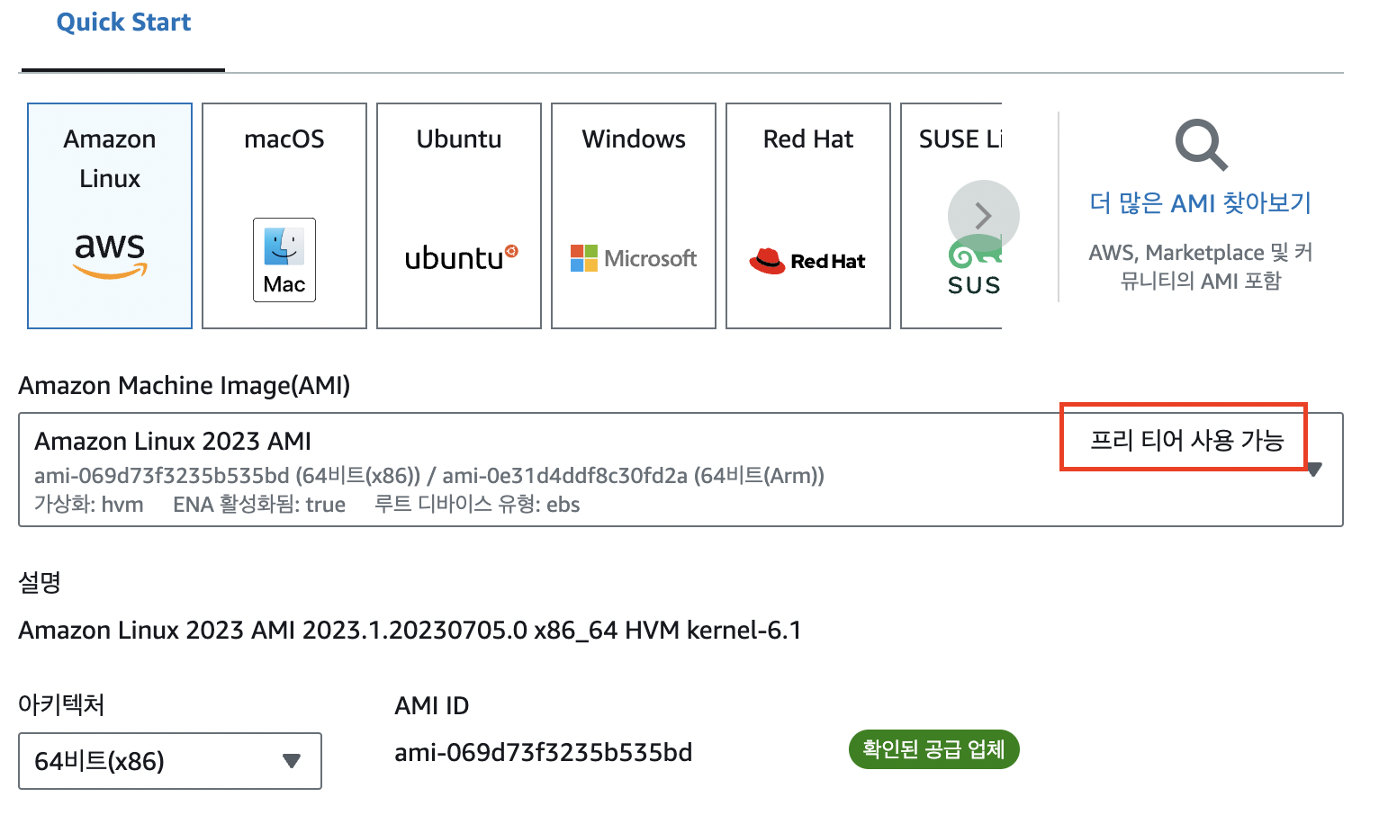Click the Red Hat logo

(x=807, y=261)
